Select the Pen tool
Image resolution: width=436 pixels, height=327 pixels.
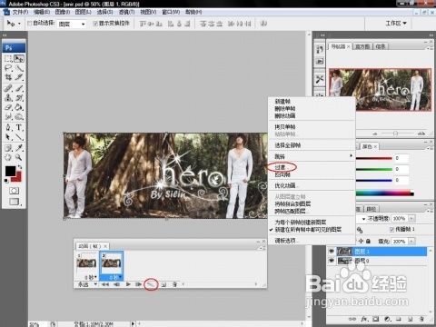pyautogui.click(x=8, y=127)
